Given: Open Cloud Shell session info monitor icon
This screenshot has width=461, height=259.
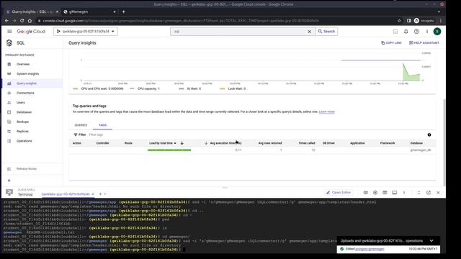Looking at the screenshot, I should (x=395, y=193).
